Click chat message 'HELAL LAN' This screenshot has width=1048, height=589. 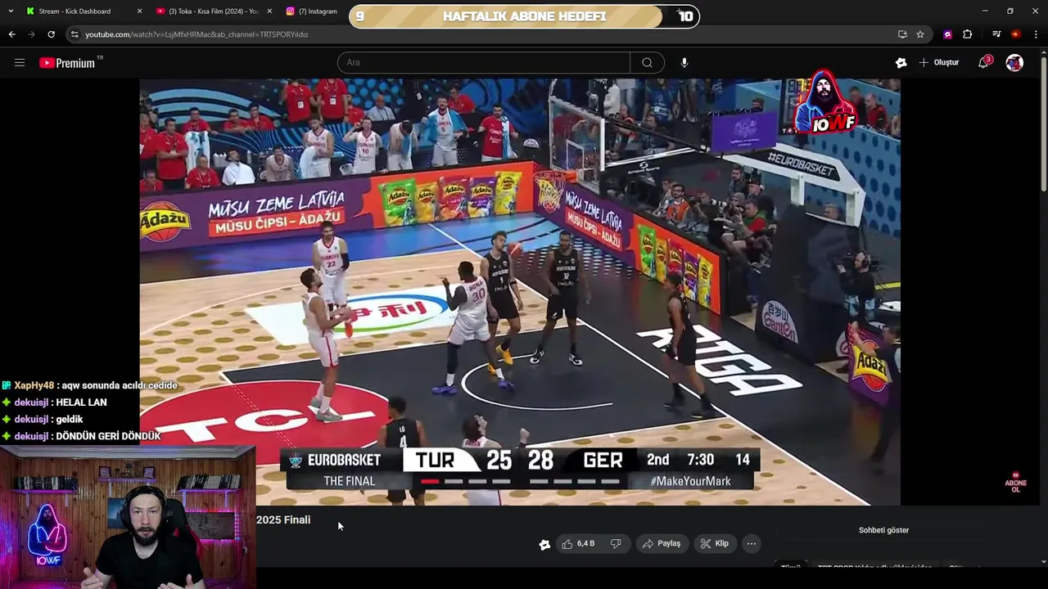pos(81,402)
